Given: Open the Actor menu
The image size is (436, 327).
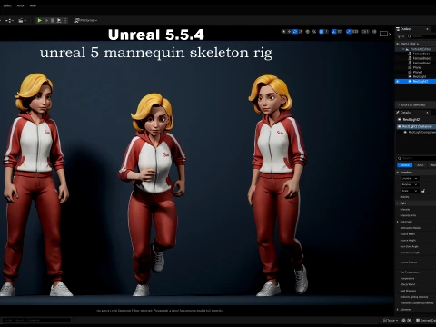Looking at the screenshot, I should [21, 5].
